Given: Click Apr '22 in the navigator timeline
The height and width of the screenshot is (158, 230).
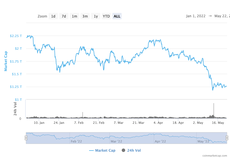Looking at the screenshot, I should point(160,141).
